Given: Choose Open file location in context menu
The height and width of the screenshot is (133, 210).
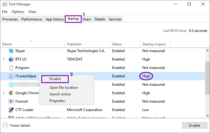Looking at the screenshot, I should [x=64, y=88].
